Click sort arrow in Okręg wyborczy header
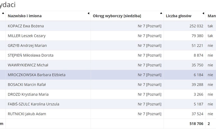The height and width of the screenshot is (131, 216). coord(161,13)
